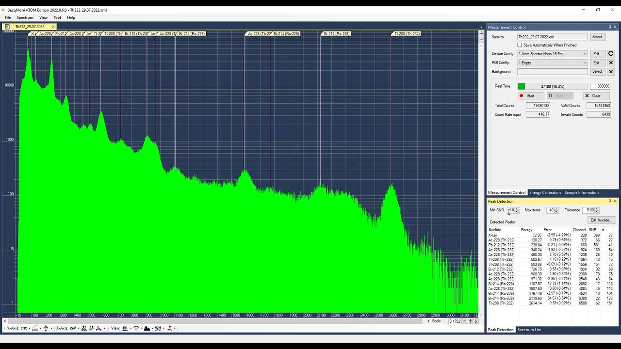The height and width of the screenshot is (349, 621).
Task: Open the Spectrum menu
Action: click(25, 17)
